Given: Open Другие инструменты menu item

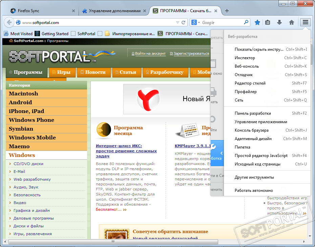Looking at the screenshot, I should coord(267,177).
